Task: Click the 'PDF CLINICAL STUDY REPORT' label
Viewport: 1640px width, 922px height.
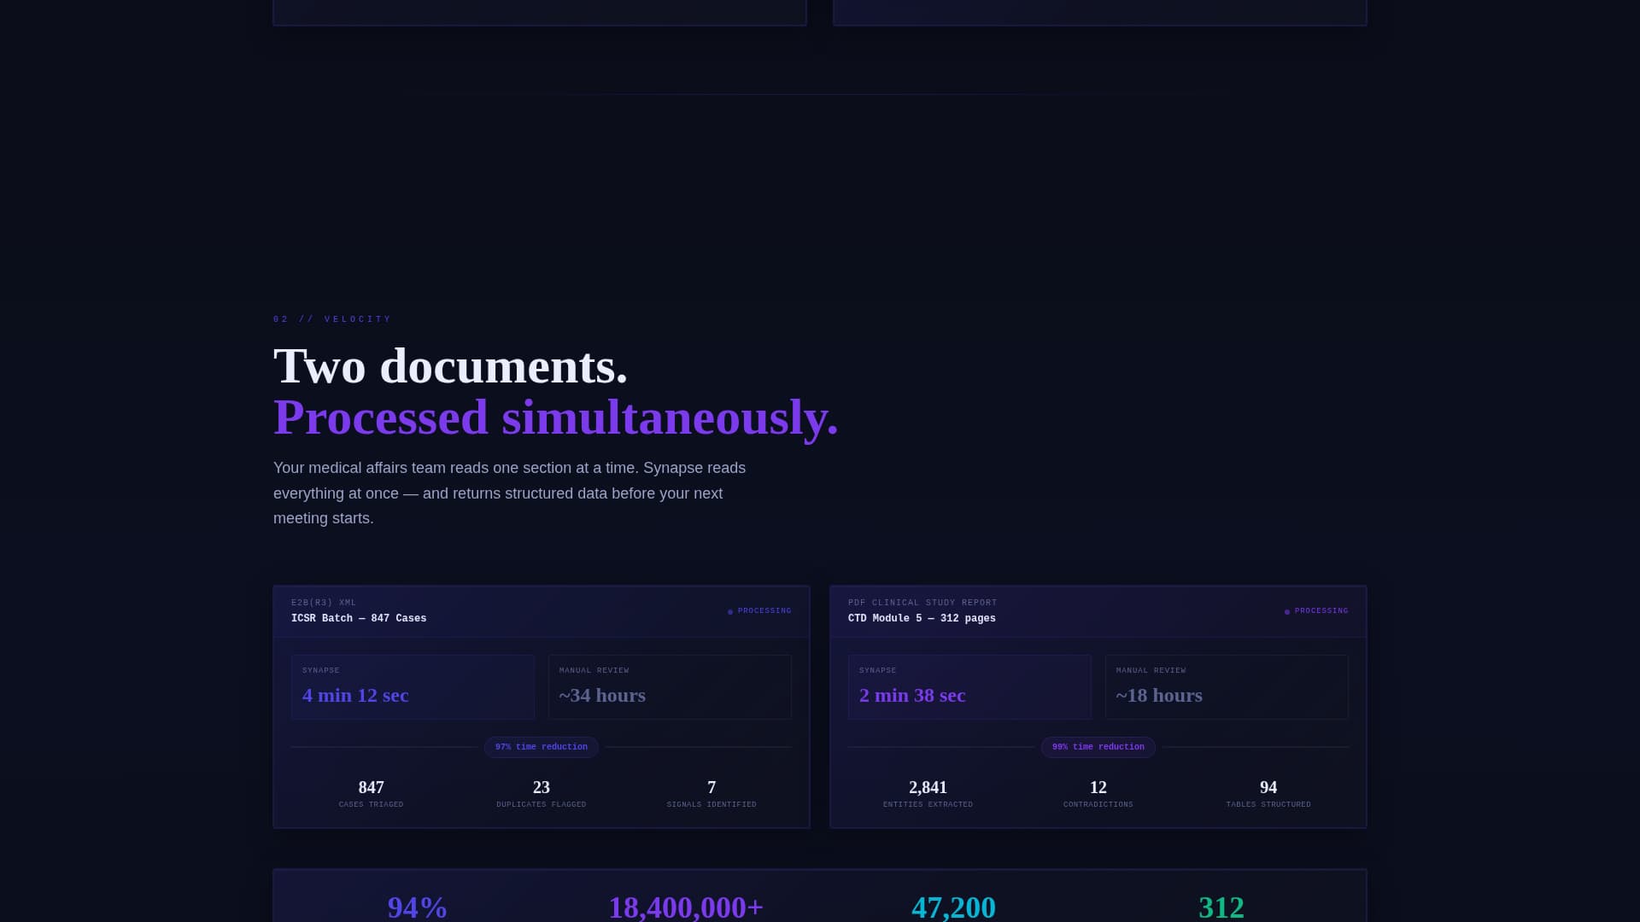Action: (x=922, y=603)
